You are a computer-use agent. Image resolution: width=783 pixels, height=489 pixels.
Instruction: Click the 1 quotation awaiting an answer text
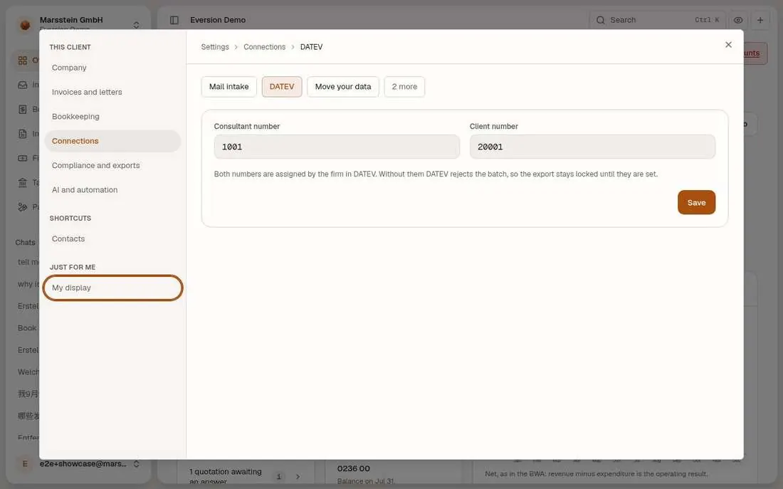click(x=225, y=476)
